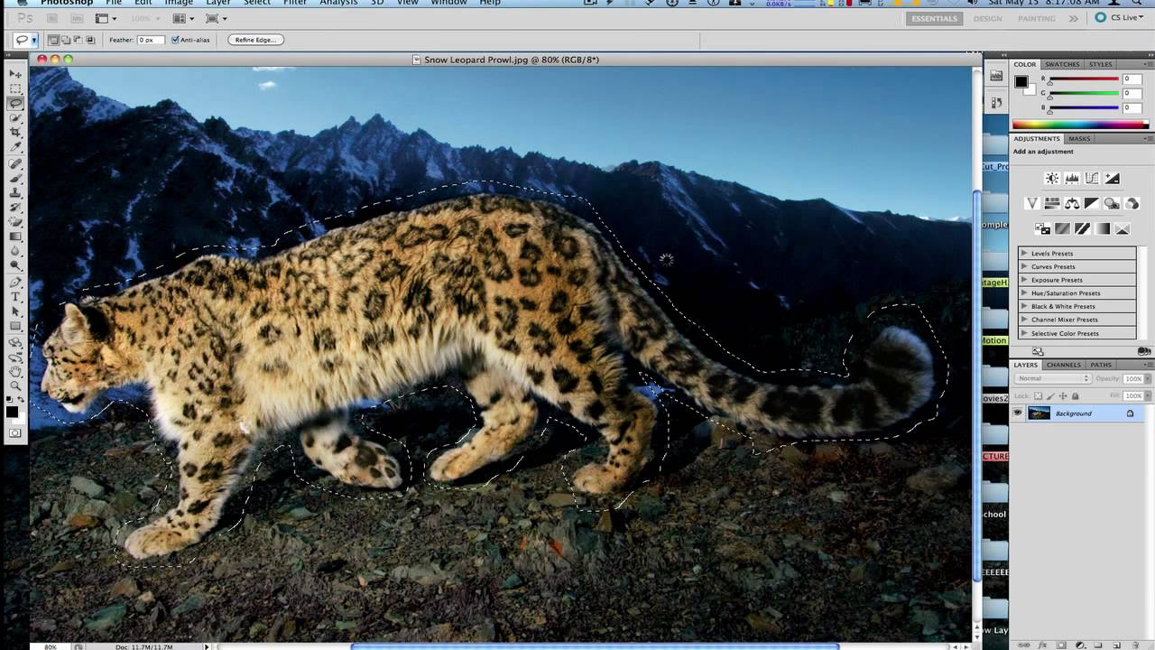Choose Intersect with selection mode

click(x=89, y=40)
